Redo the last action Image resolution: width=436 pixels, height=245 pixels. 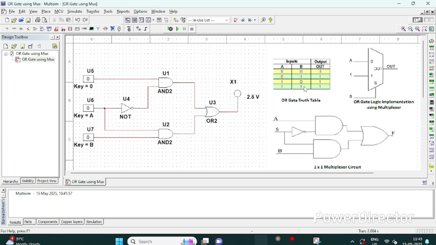click(85, 20)
